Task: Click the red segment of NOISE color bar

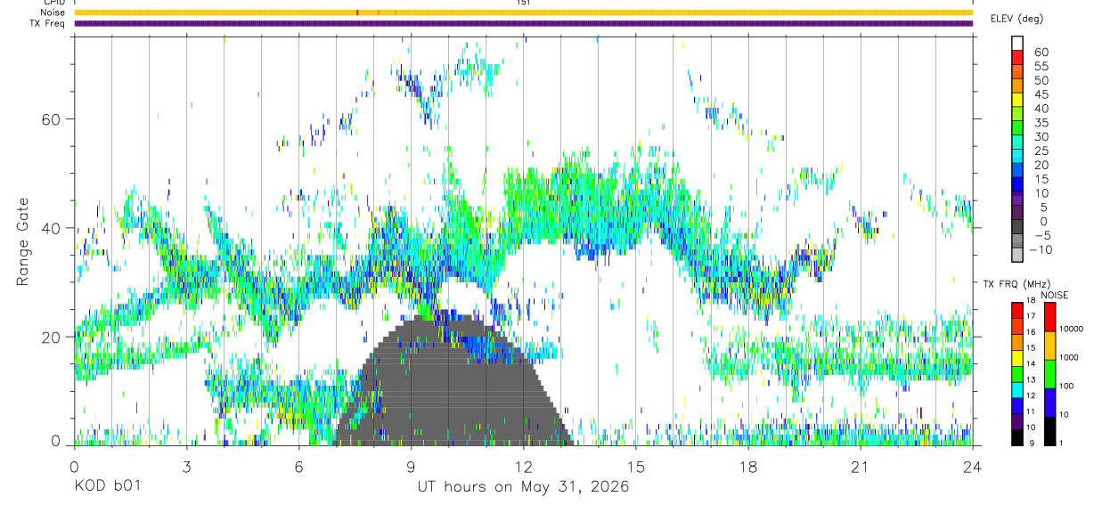Action: [1050, 317]
